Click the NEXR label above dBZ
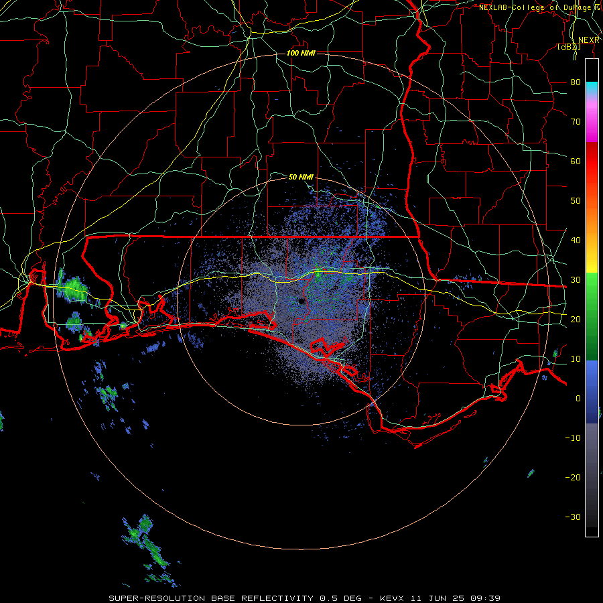603x603 pixels. 589,40
